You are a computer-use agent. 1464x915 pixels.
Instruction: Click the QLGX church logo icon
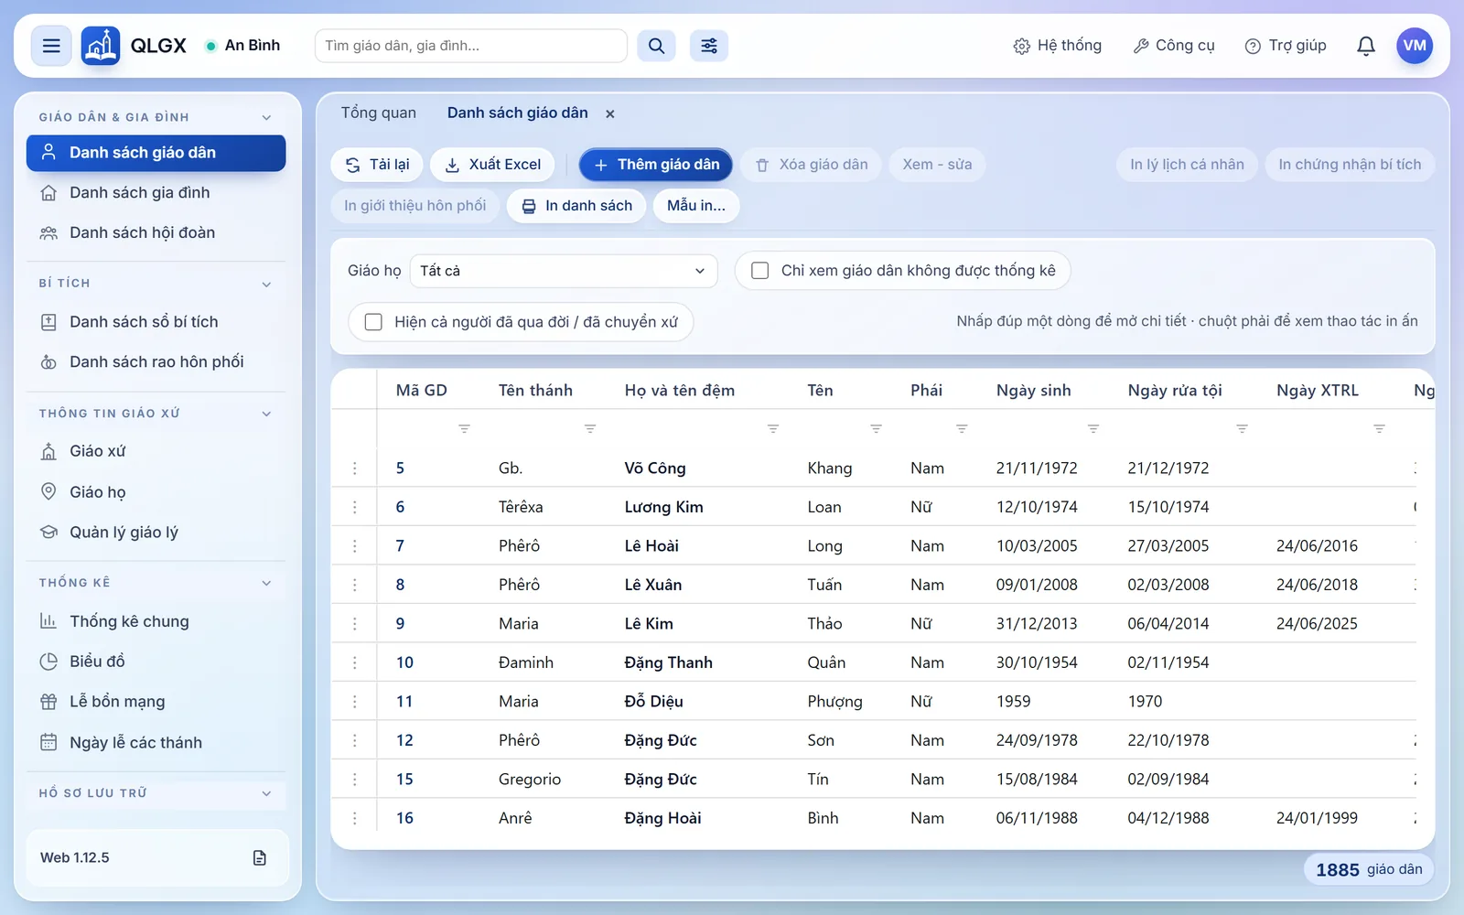[101, 46]
